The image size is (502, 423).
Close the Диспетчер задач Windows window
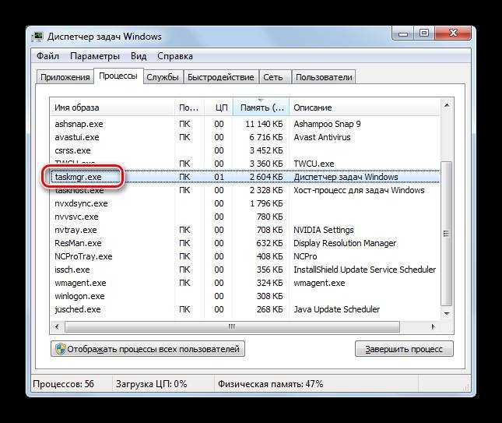pos(453,33)
